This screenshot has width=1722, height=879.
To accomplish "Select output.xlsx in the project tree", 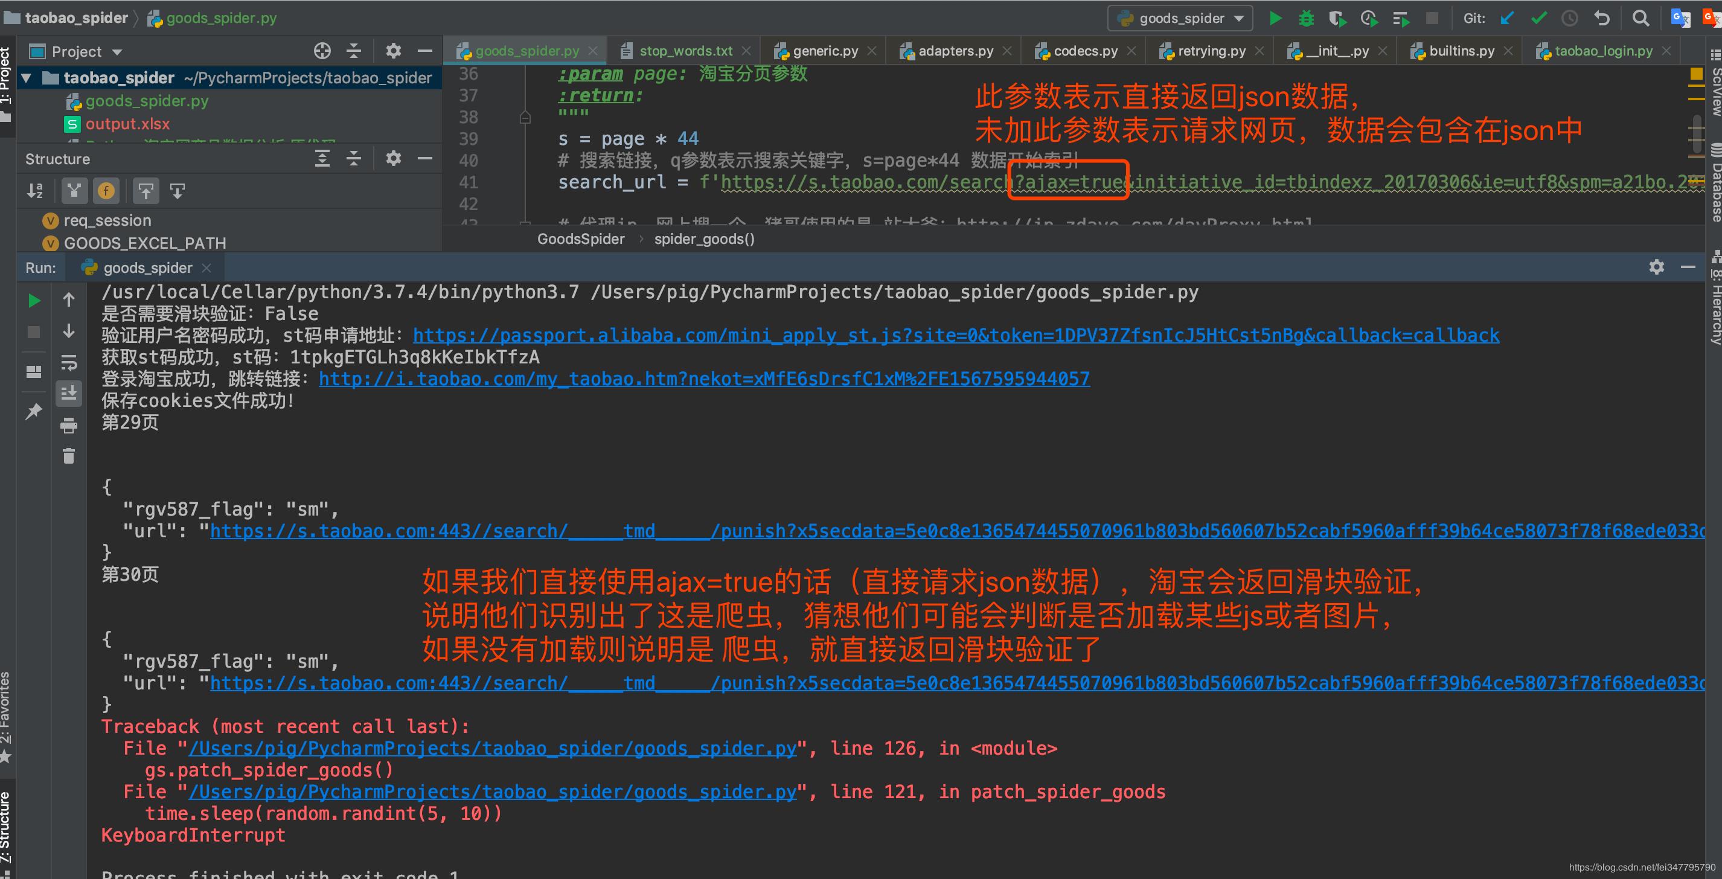I will click(x=127, y=124).
